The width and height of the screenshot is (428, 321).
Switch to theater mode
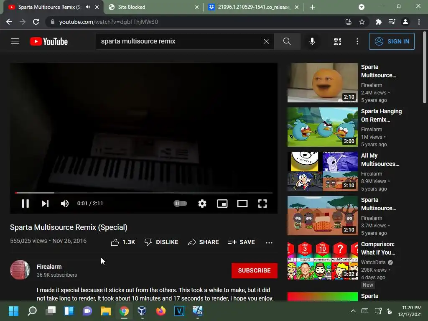tap(242, 204)
